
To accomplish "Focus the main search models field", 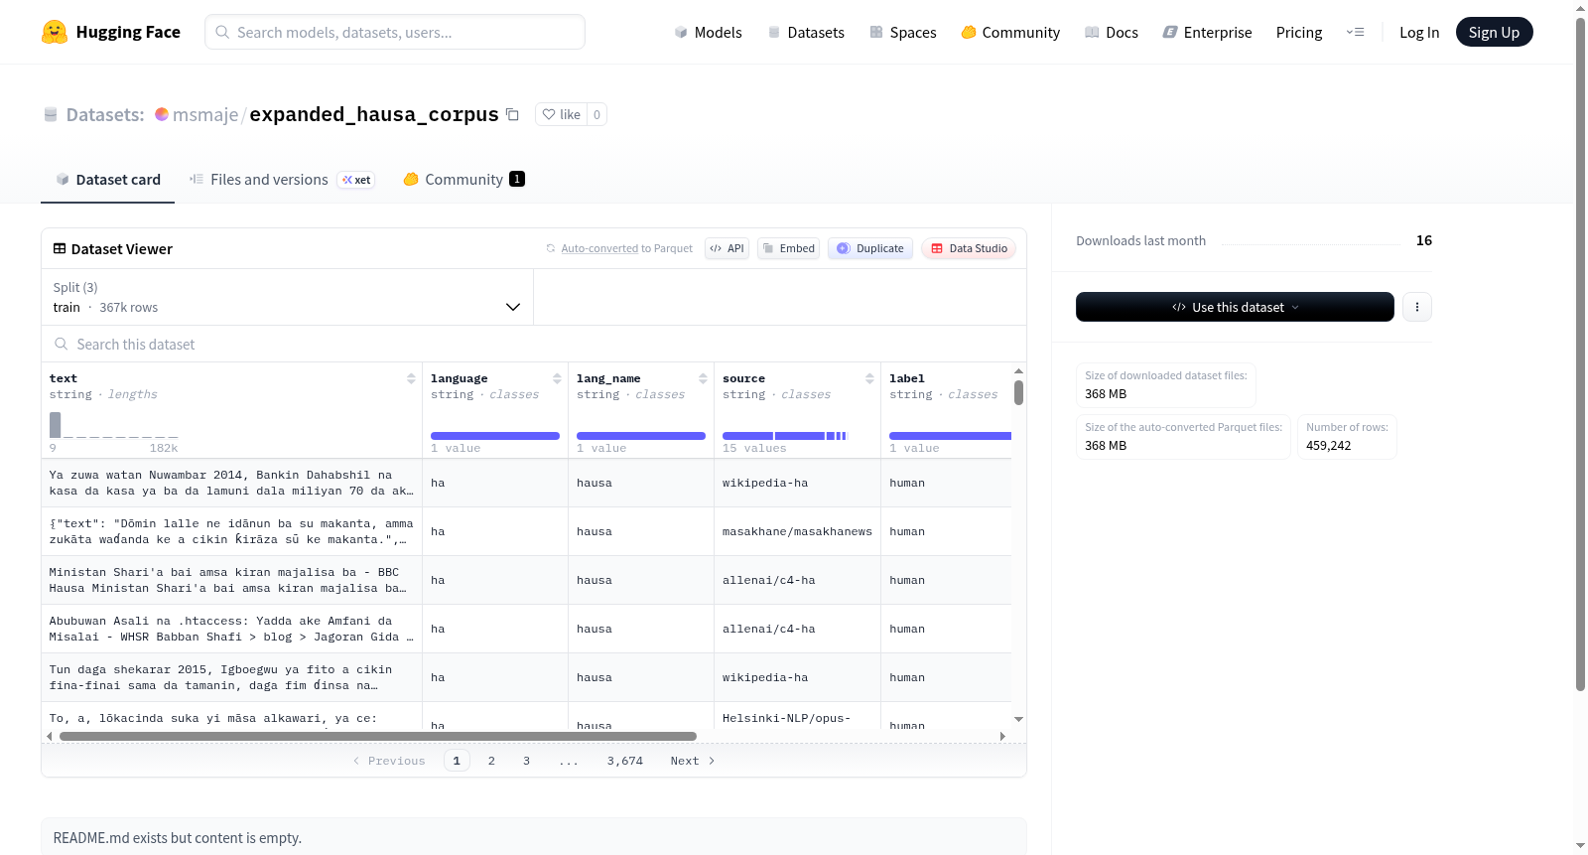I will [395, 32].
